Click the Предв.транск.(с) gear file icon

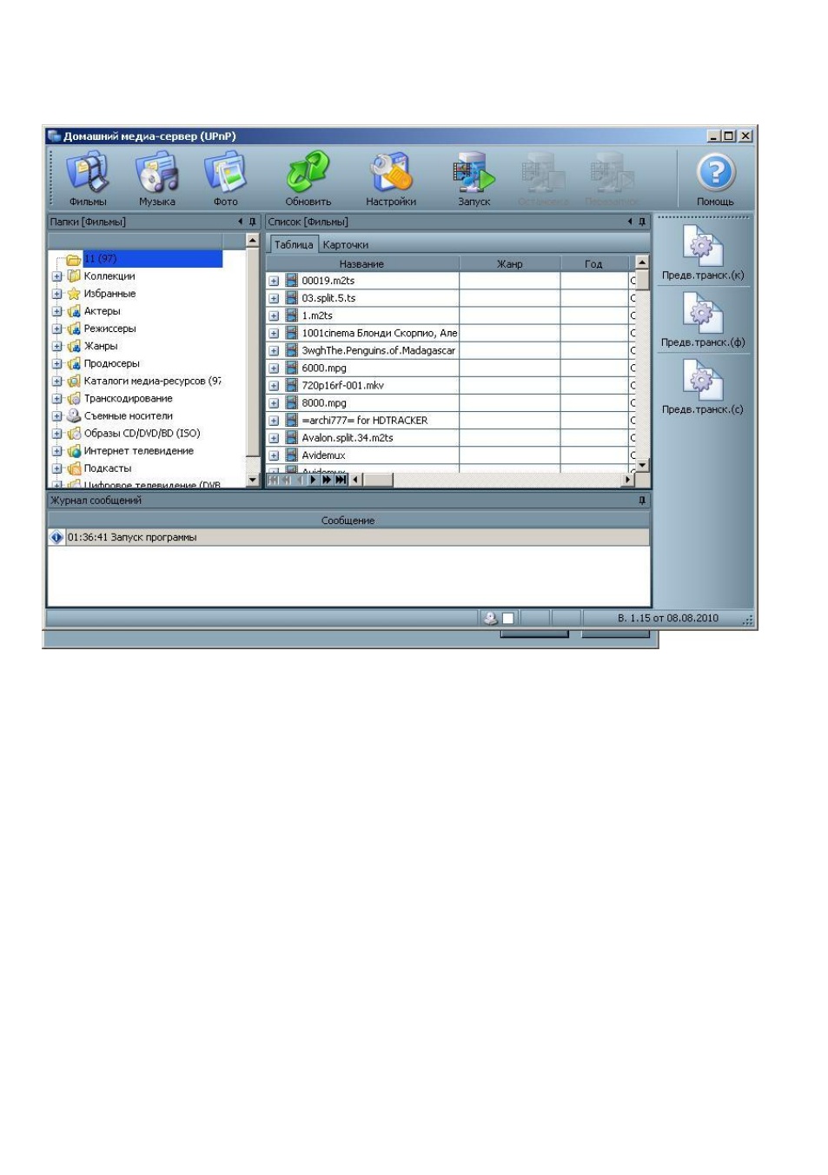[x=703, y=380]
